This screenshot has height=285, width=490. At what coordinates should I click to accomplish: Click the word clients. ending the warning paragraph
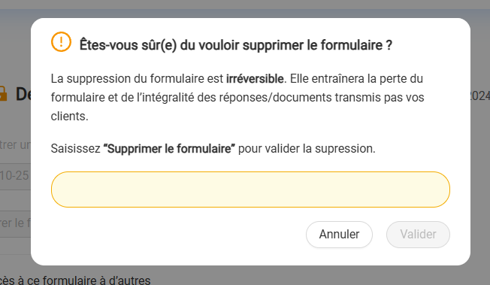click(x=70, y=117)
